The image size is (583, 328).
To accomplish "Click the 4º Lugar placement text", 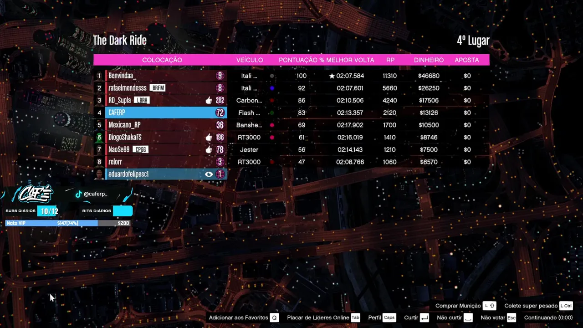I will (x=473, y=40).
